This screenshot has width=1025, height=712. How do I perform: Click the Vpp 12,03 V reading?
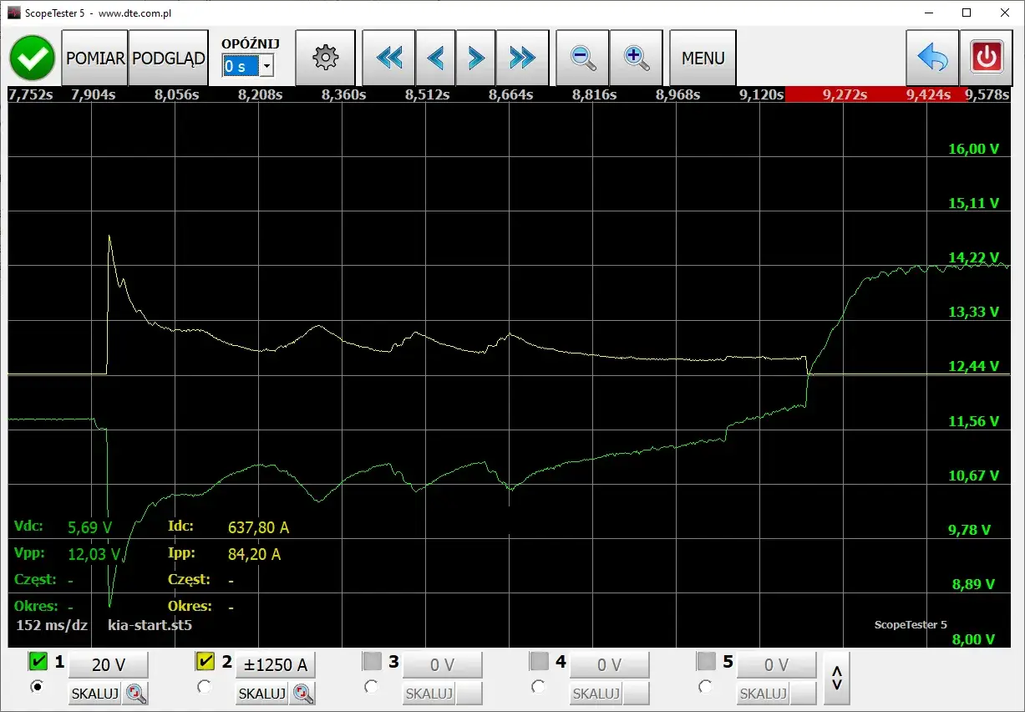pos(93,554)
